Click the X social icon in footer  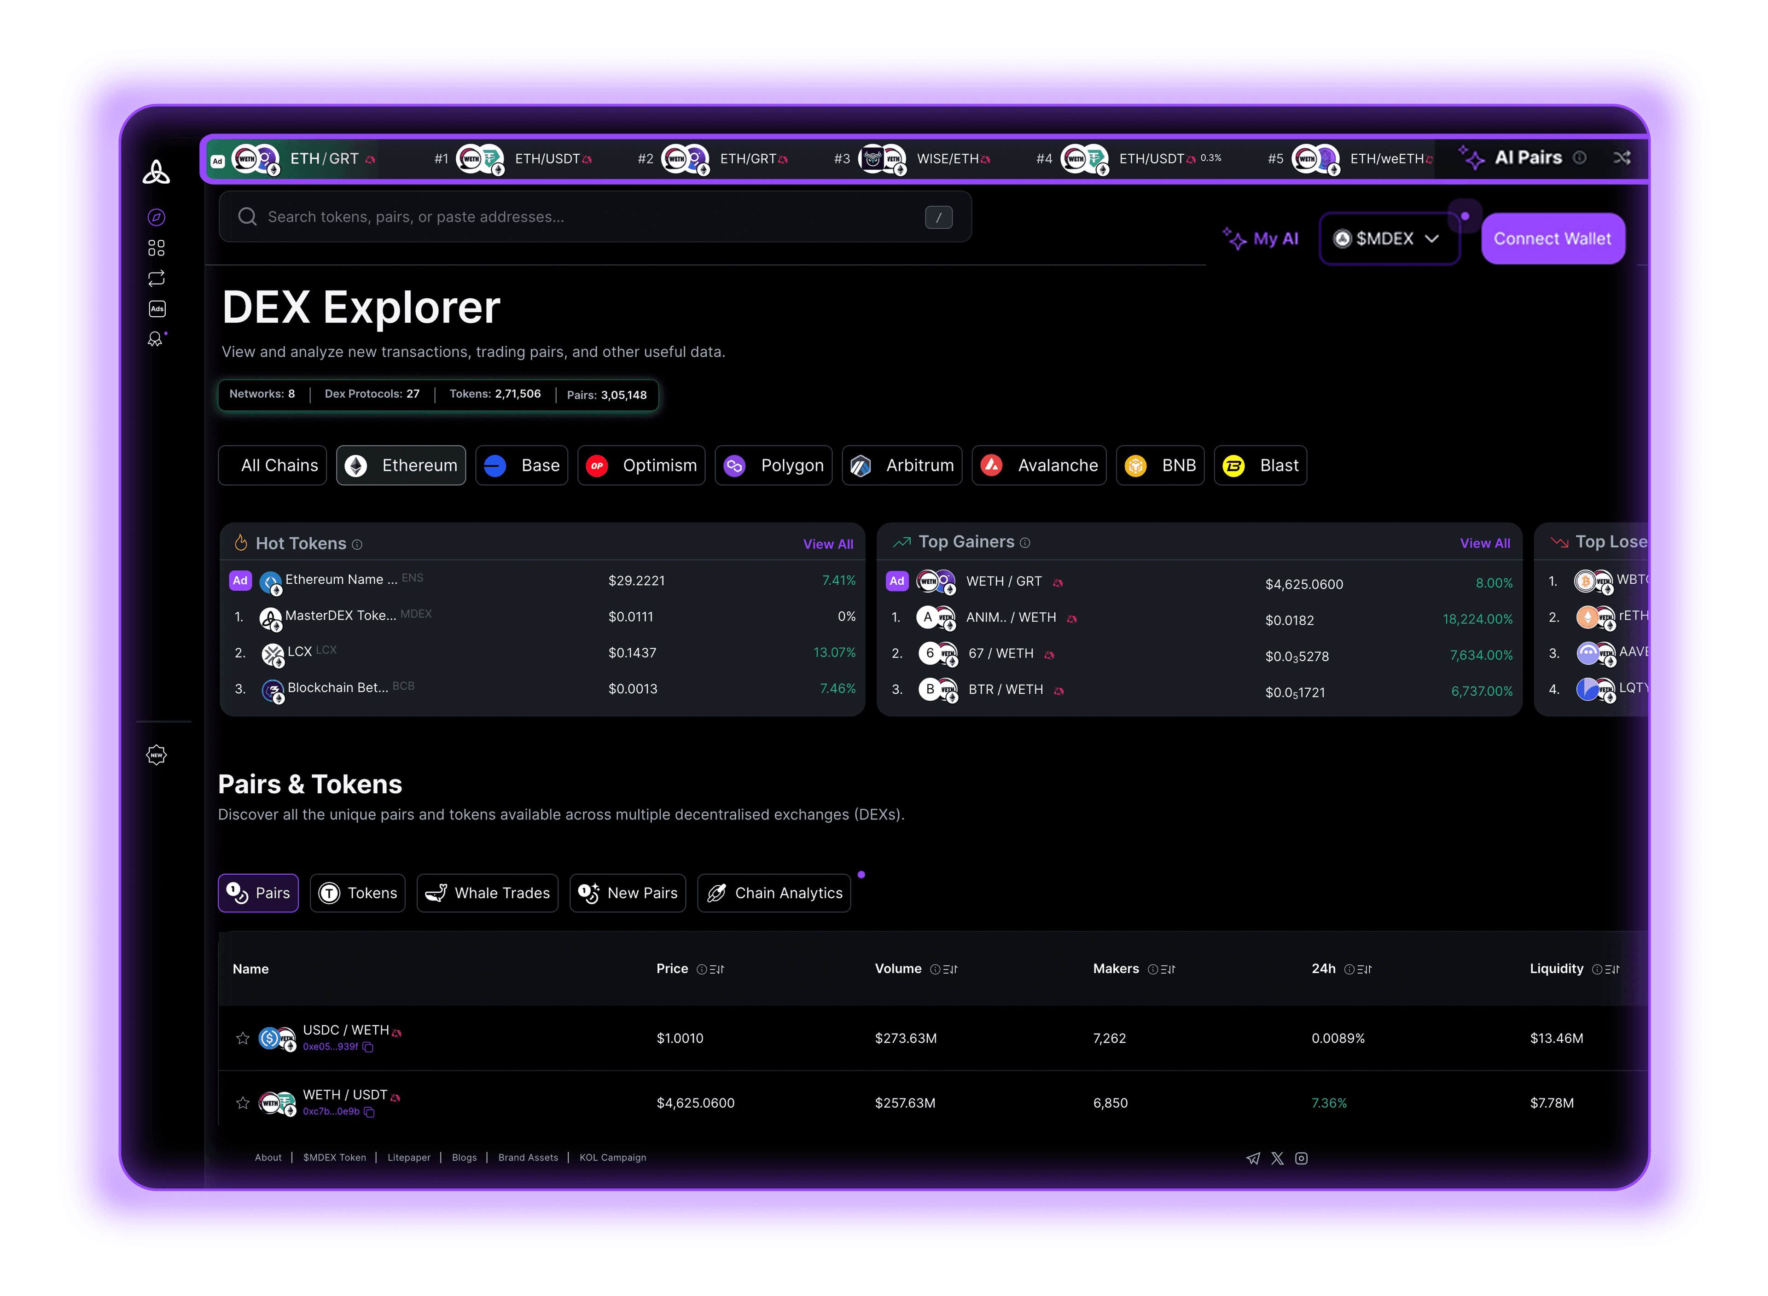pos(1277,1158)
